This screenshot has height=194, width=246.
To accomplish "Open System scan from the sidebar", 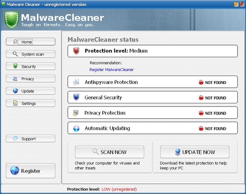I will 31,54.
